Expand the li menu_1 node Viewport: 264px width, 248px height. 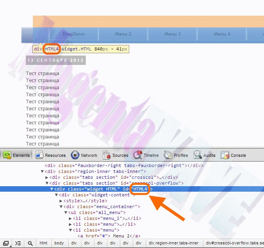71,218
